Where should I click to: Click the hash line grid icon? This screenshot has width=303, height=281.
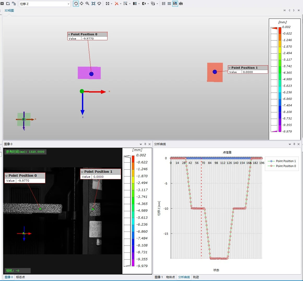[x=169, y=3]
